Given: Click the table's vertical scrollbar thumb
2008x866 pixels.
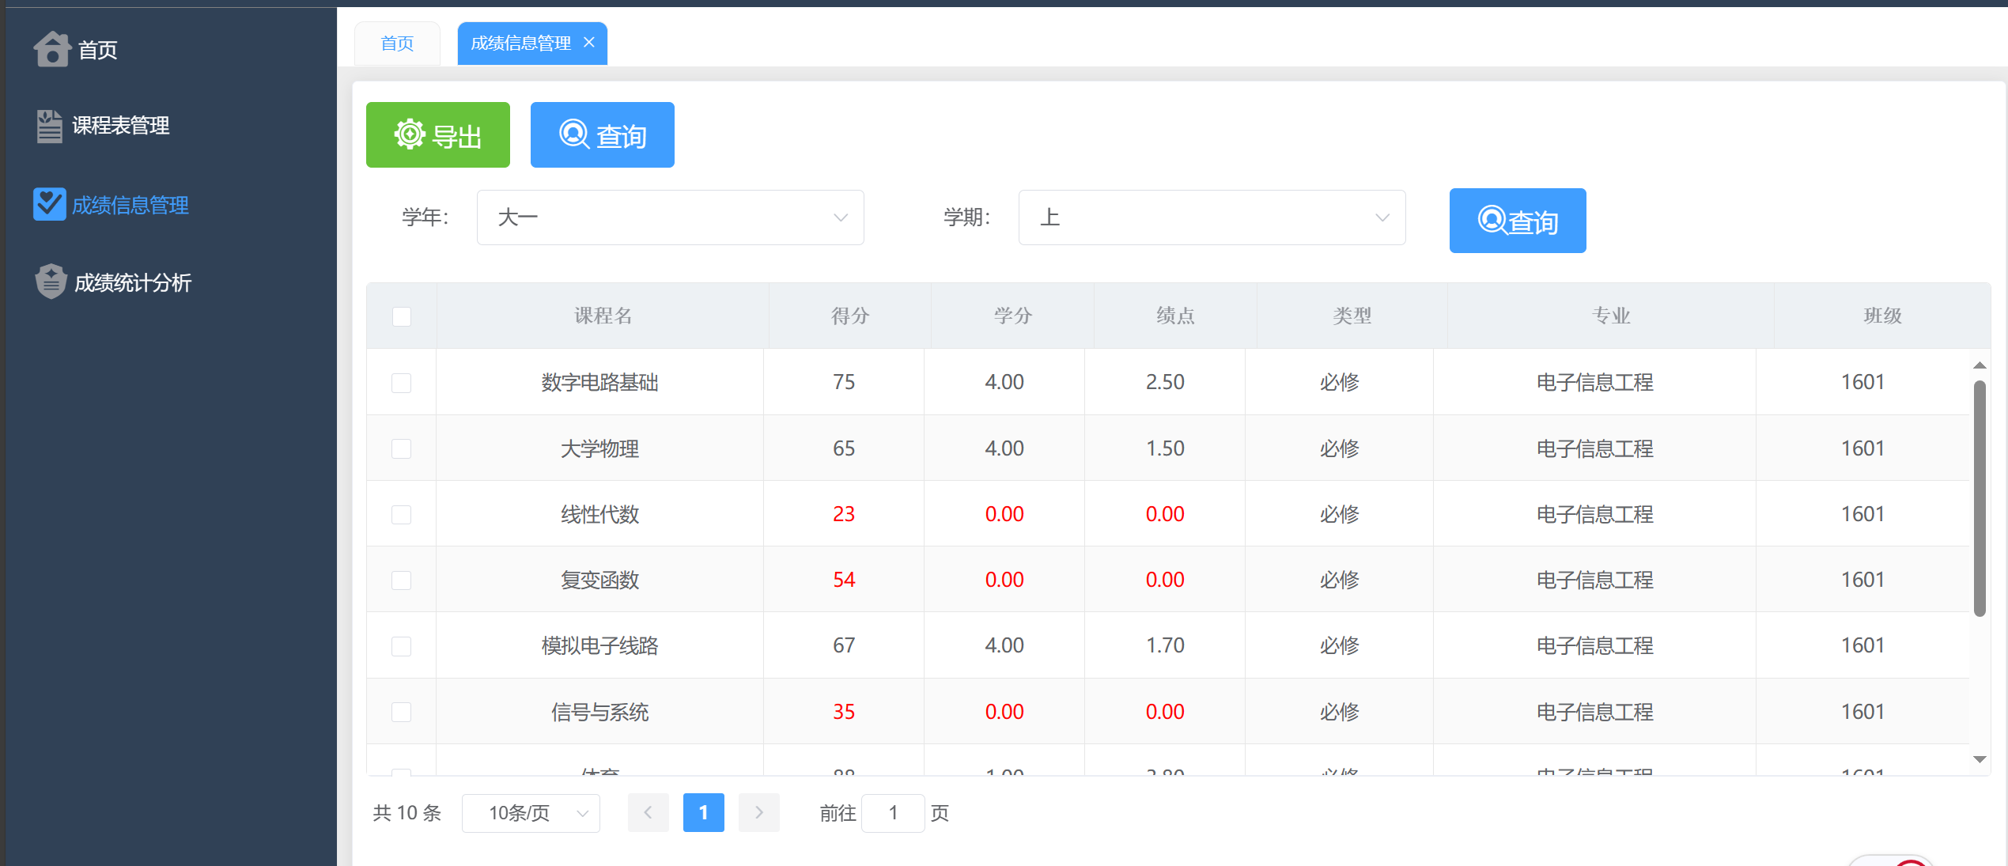Looking at the screenshot, I should click(1979, 498).
